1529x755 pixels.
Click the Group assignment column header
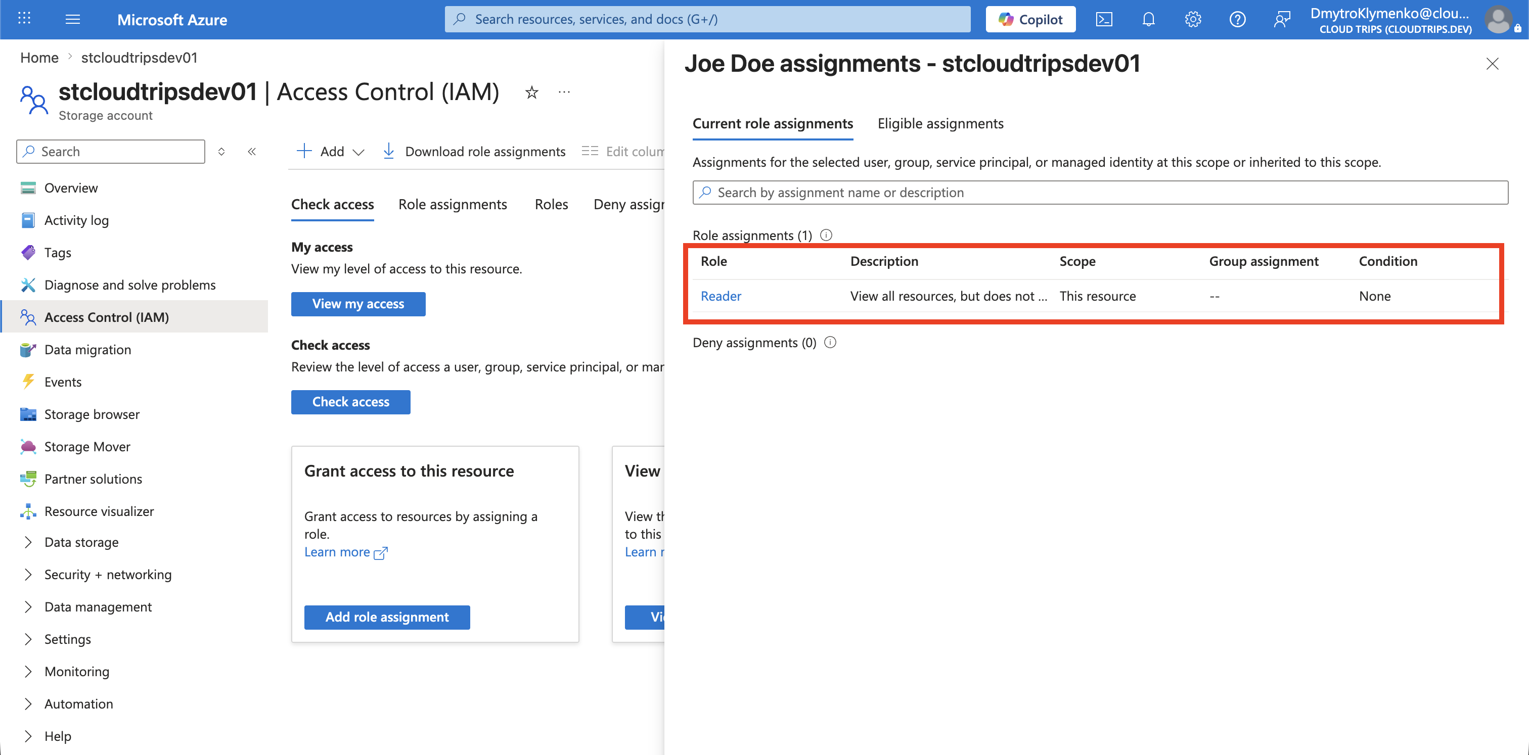click(1264, 261)
